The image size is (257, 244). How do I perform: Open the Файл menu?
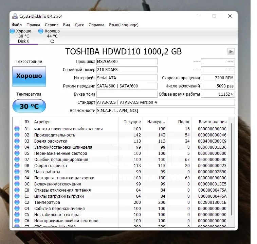17,25
